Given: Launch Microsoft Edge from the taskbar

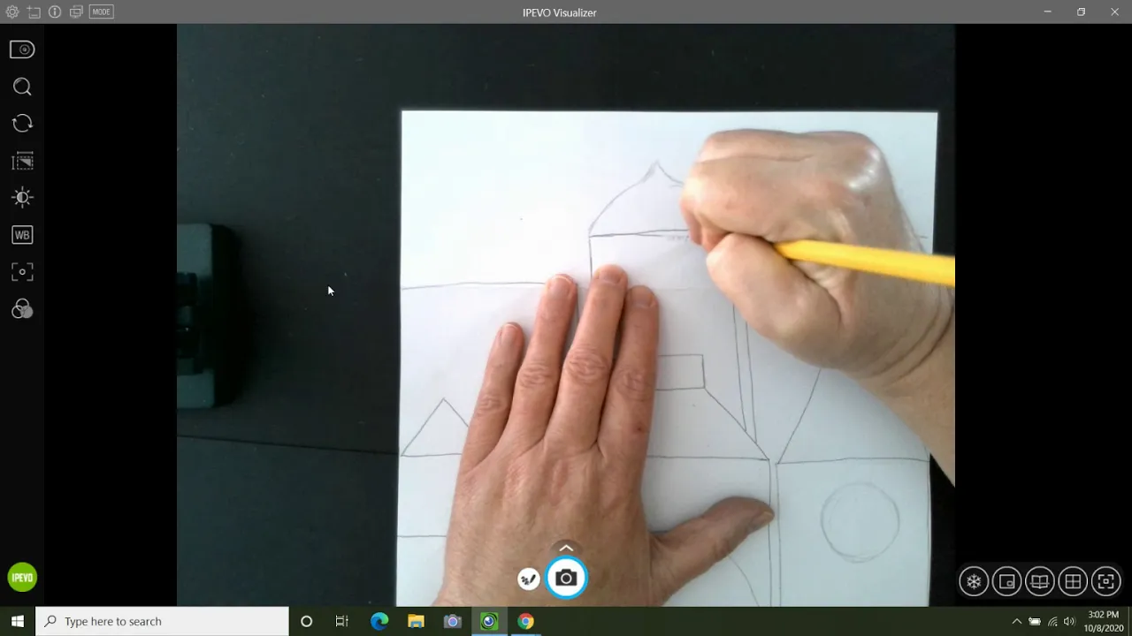Looking at the screenshot, I should 379,621.
